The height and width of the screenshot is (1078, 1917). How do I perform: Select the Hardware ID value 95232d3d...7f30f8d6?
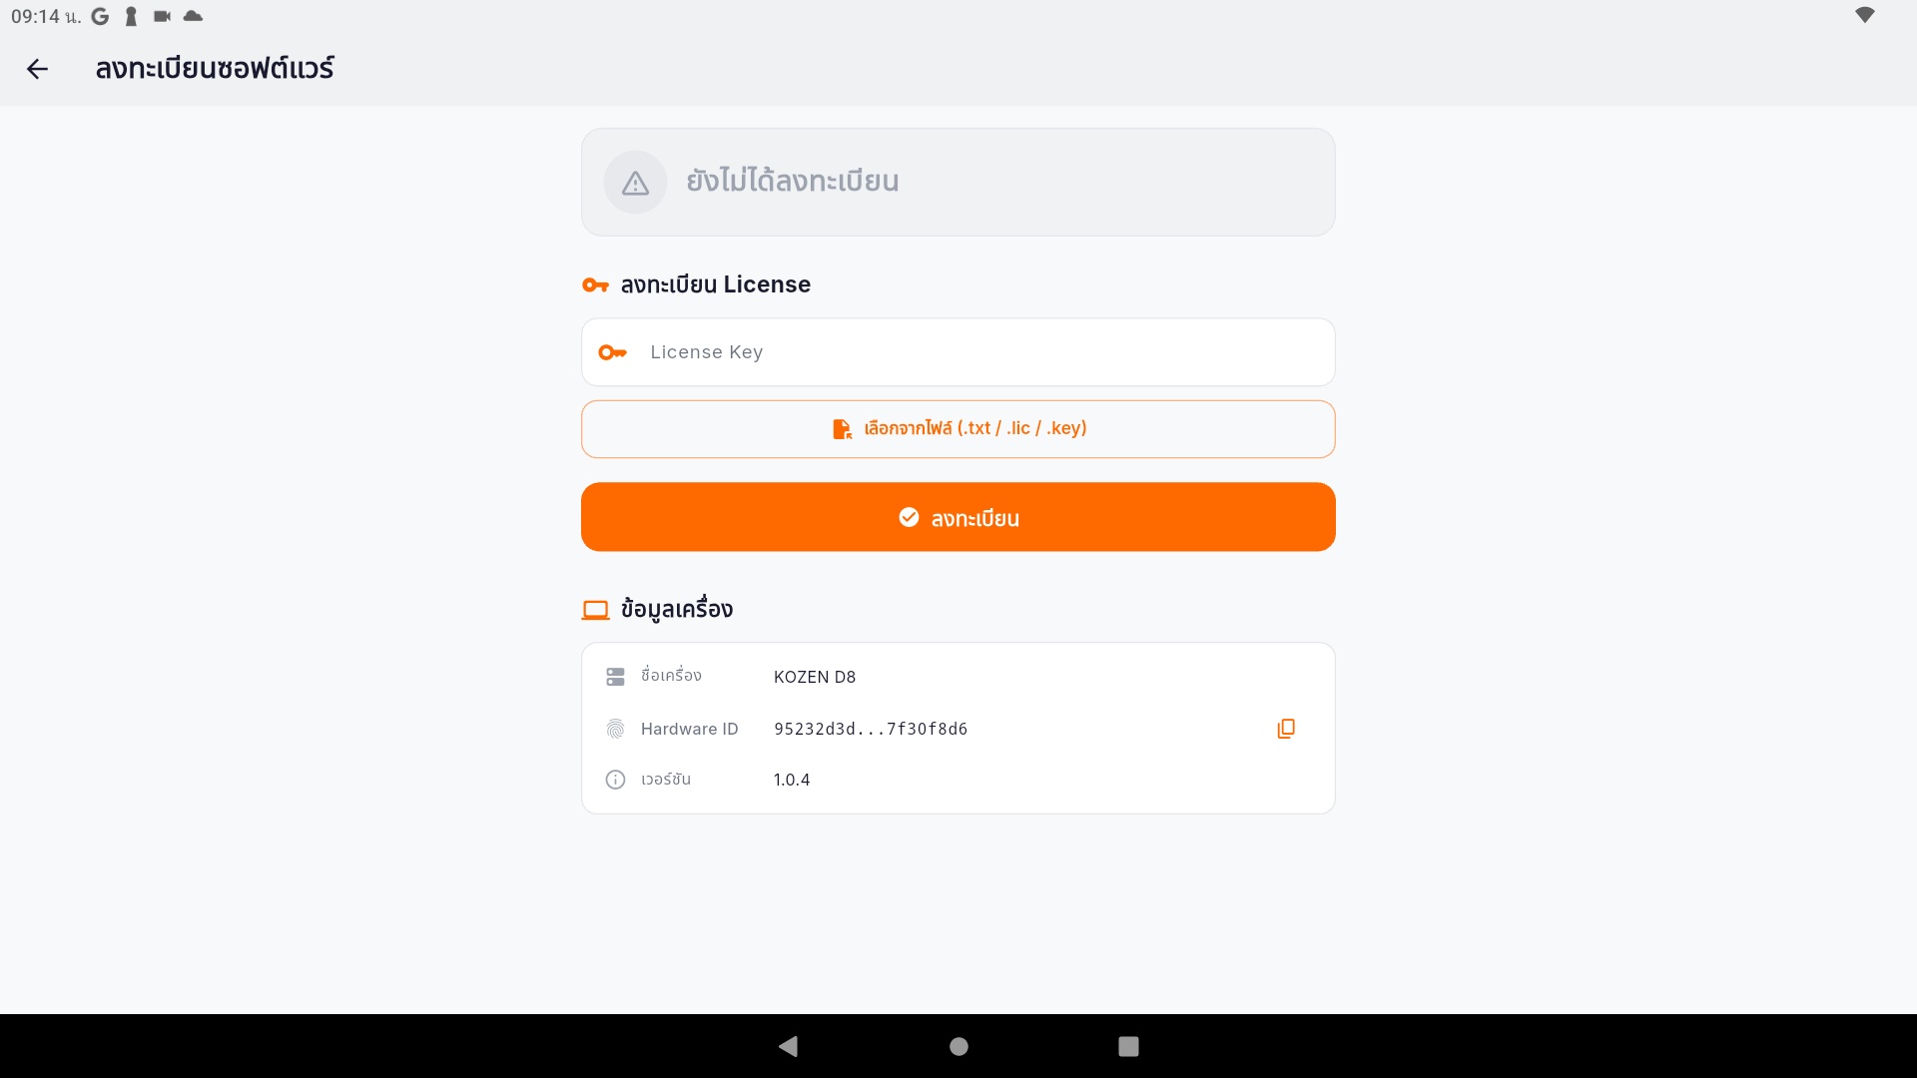coord(871,730)
